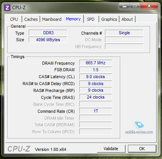Open the Graphics tab

tap(109, 19)
